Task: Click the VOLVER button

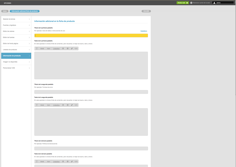Action: [x=145, y=11]
